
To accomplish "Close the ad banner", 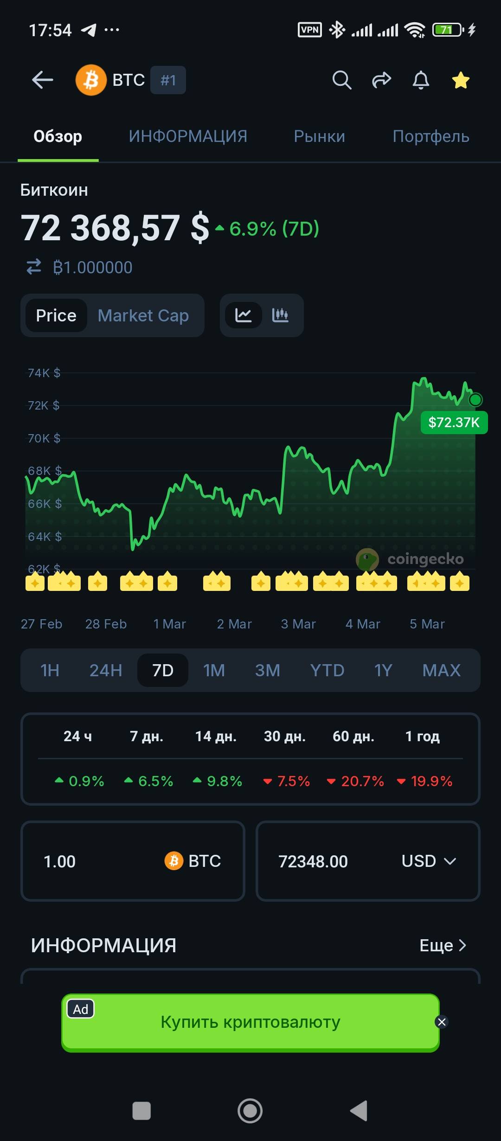I will [x=442, y=1022].
